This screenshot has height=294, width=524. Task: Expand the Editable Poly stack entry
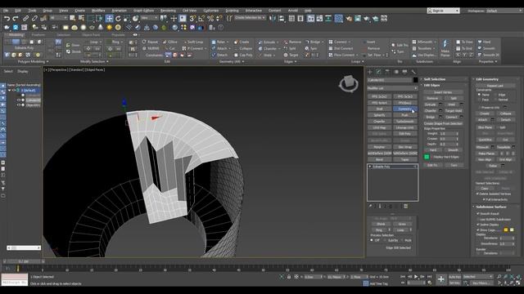(370, 167)
